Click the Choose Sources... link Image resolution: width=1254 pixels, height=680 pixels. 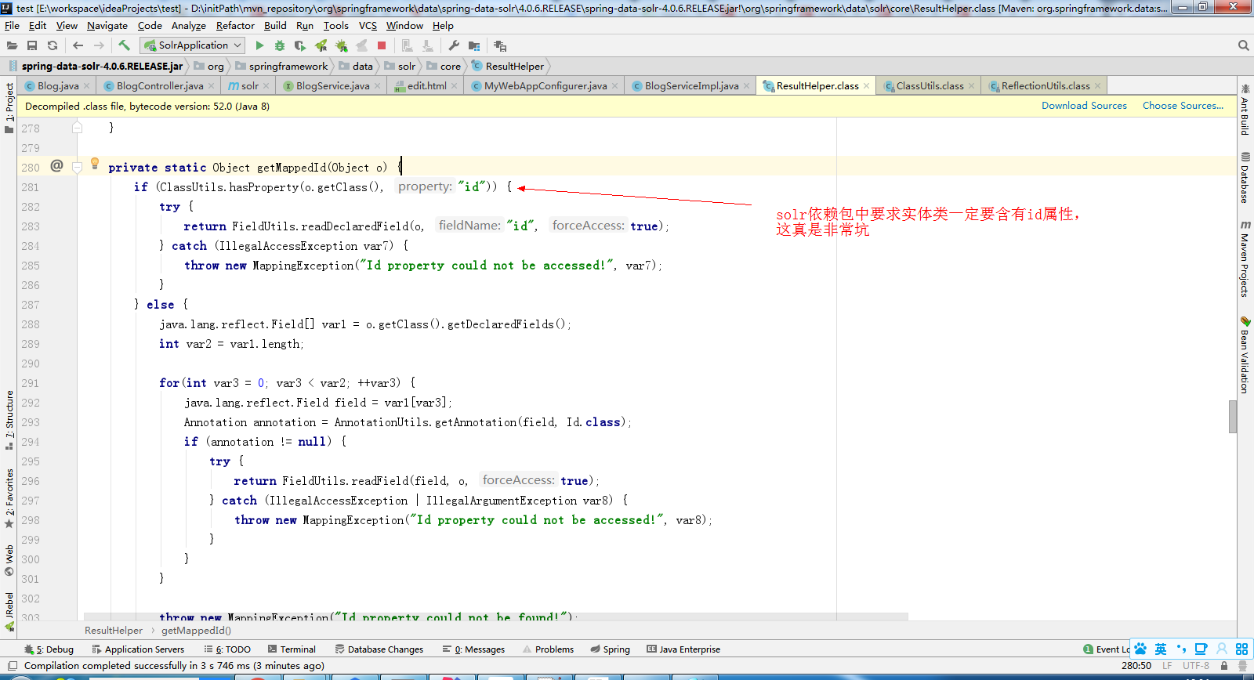(1183, 106)
